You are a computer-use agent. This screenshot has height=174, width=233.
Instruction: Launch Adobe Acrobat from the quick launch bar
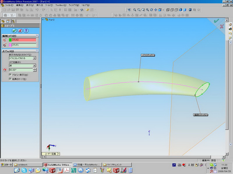tap(67, 170)
